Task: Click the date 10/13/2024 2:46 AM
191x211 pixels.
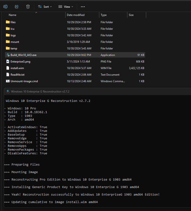Action: [79, 81]
